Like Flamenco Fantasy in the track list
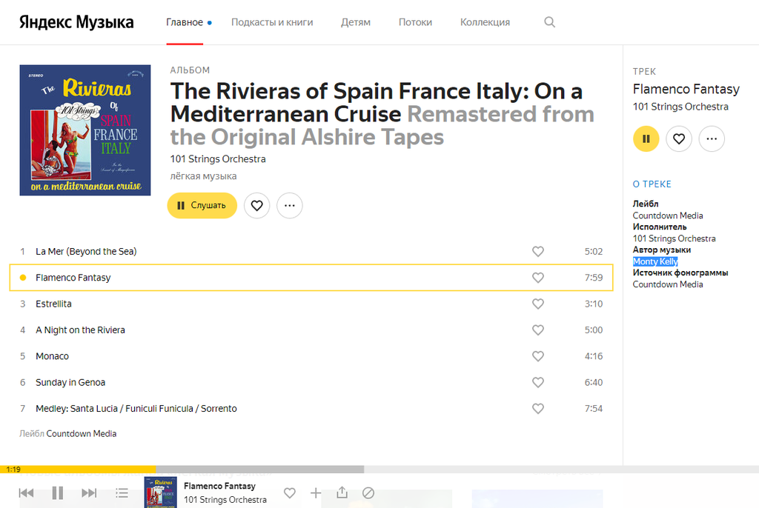Viewport: 759px width, 508px height. pos(538,278)
